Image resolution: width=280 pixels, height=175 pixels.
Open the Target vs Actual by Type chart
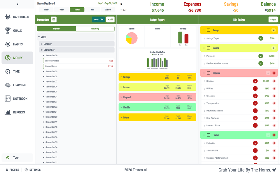pyautogui.click(x=157, y=60)
